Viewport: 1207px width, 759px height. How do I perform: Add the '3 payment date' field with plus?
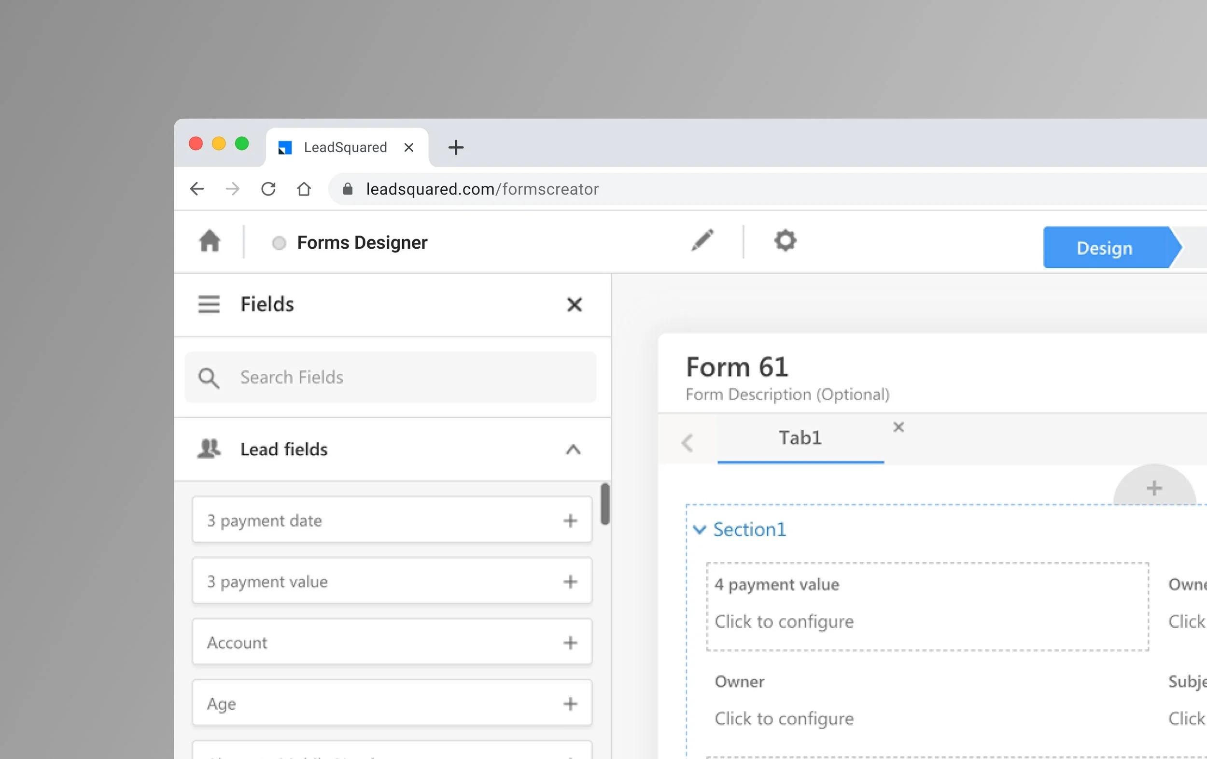coord(570,520)
